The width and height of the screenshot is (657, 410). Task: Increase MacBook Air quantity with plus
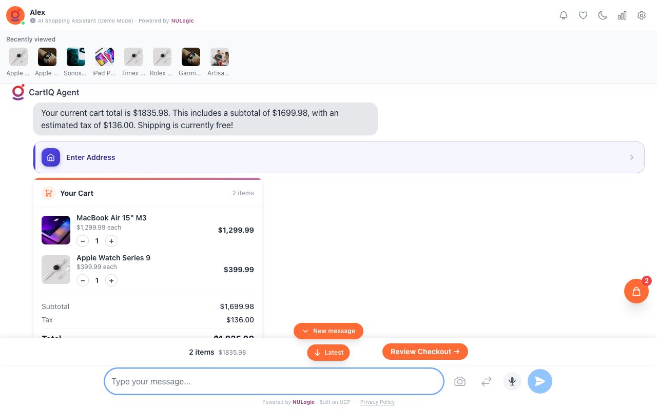tap(111, 241)
